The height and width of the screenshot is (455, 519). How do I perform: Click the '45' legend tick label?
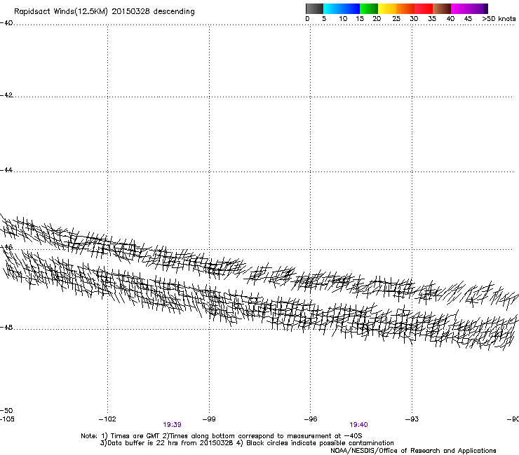click(x=468, y=19)
